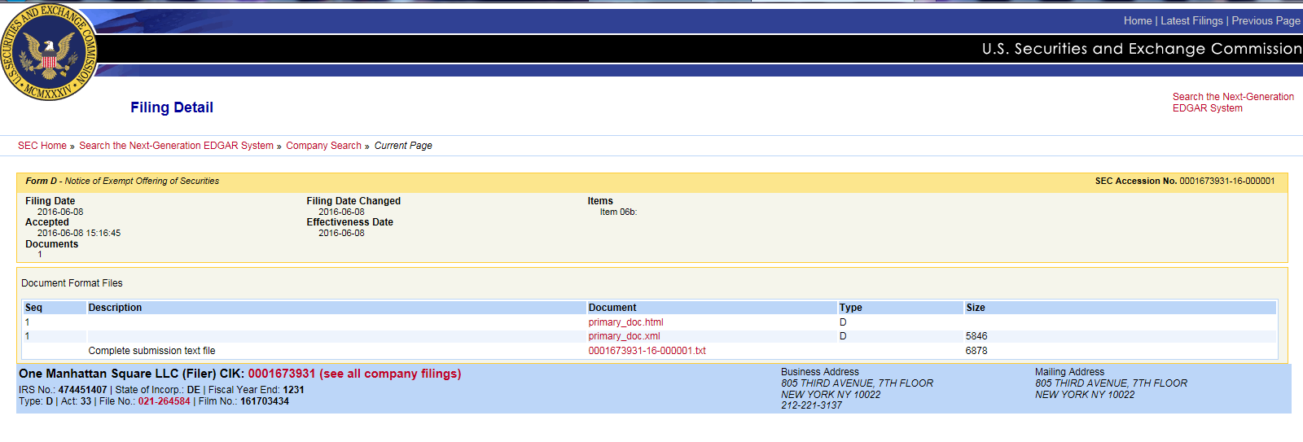Select Effectiveness Date value

coord(341,233)
